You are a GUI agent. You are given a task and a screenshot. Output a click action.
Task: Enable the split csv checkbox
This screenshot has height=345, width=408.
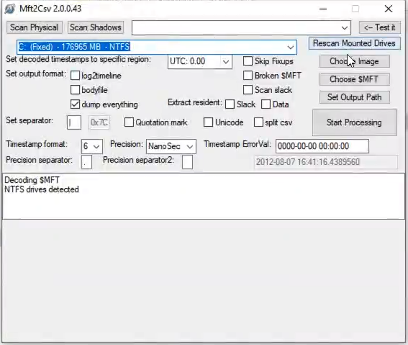pyautogui.click(x=258, y=122)
